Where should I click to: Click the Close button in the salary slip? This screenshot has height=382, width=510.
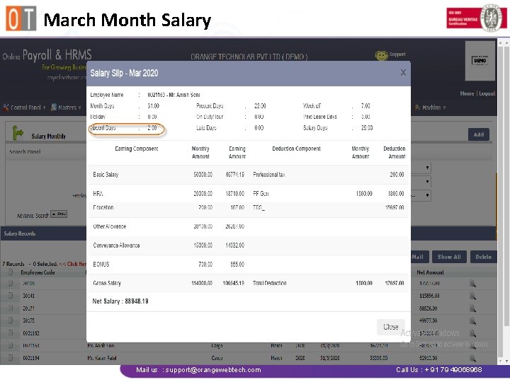coord(390,327)
